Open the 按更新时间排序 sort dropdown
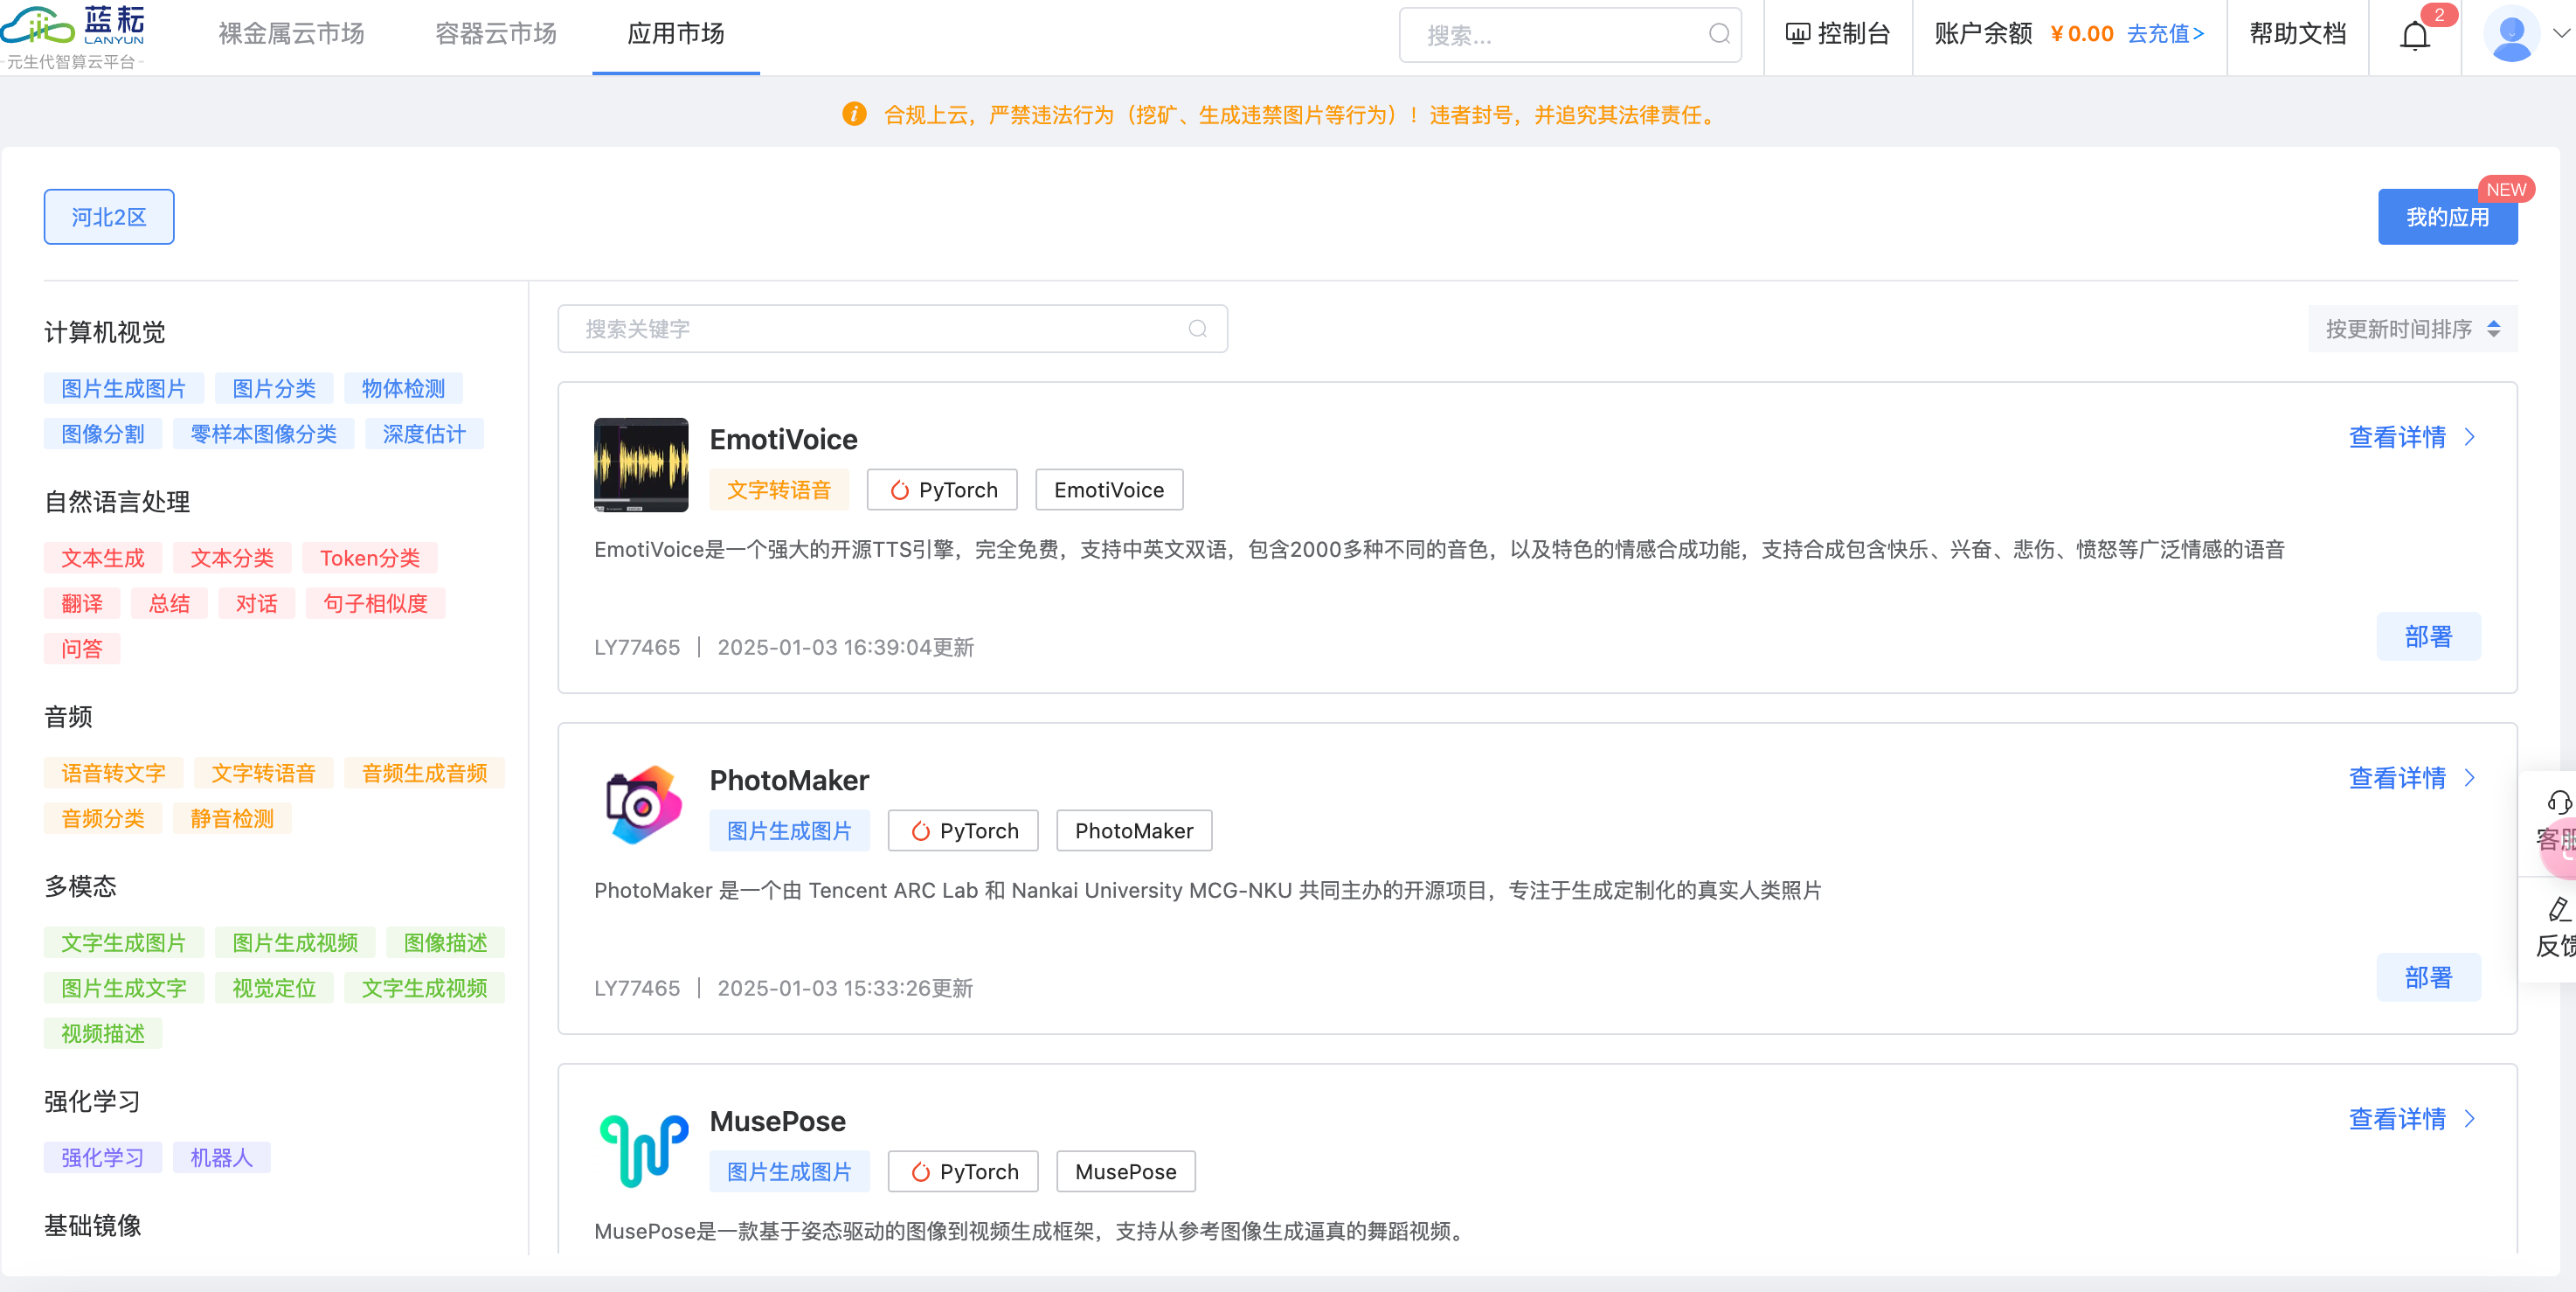 (x=2411, y=330)
